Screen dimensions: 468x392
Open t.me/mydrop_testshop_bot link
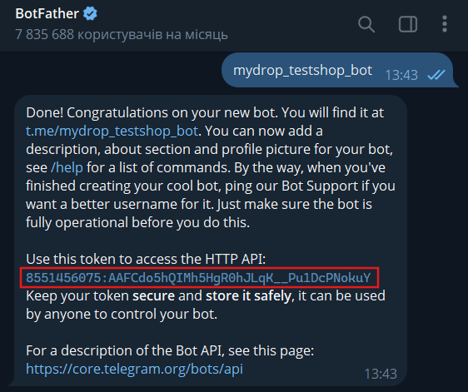(x=112, y=131)
